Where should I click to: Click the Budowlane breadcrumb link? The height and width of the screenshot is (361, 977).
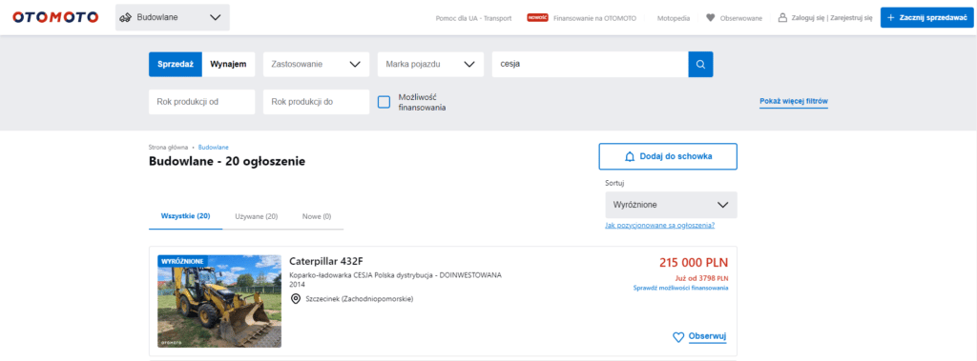213,148
